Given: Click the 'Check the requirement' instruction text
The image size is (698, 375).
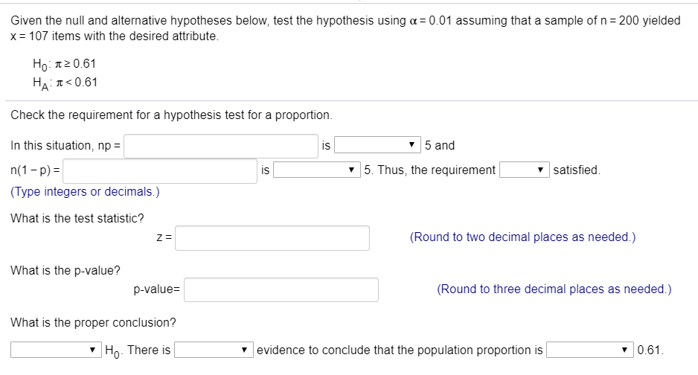Looking at the screenshot, I should click(x=171, y=116).
